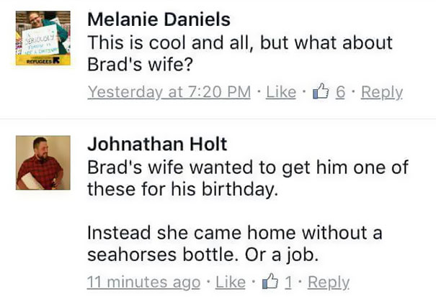Open Johnathan Holt's profile picture
This screenshot has width=436, height=297.
(43, 163)
